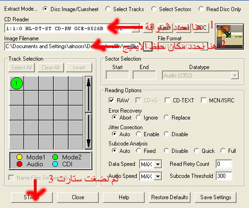Toggle the RAW checkbox
The height and width of the screenshot is (208, 249).
(111, 100)
